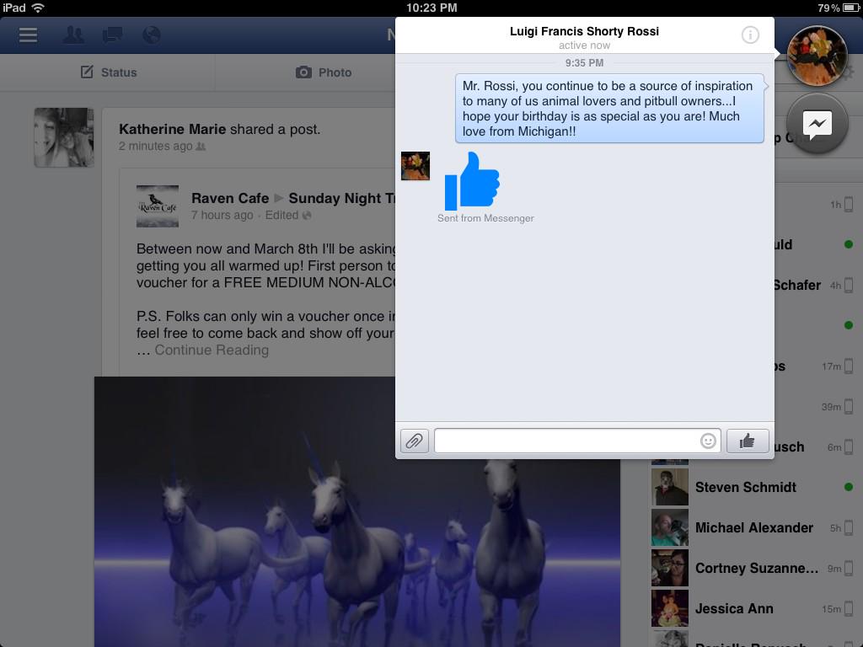Tap the Luigi Rossi chat head avatar

pyautogui.click(x=817, y=56)
